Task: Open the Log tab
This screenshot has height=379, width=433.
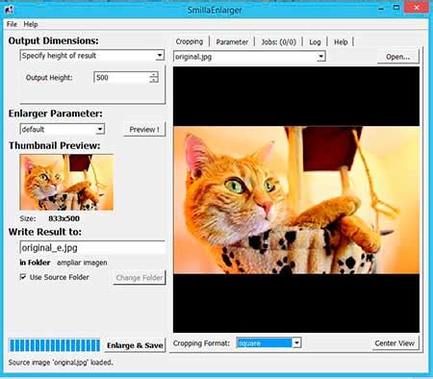Action: pos(315,42)
